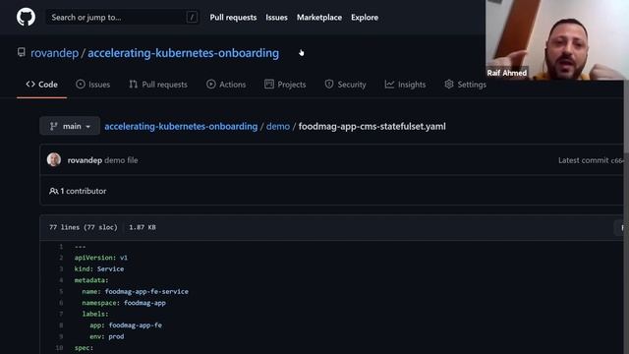This screenshot has height=354, width=629.
Task: Click the name: foodmag-app-fe-service line
Action: tap(136, 291)
